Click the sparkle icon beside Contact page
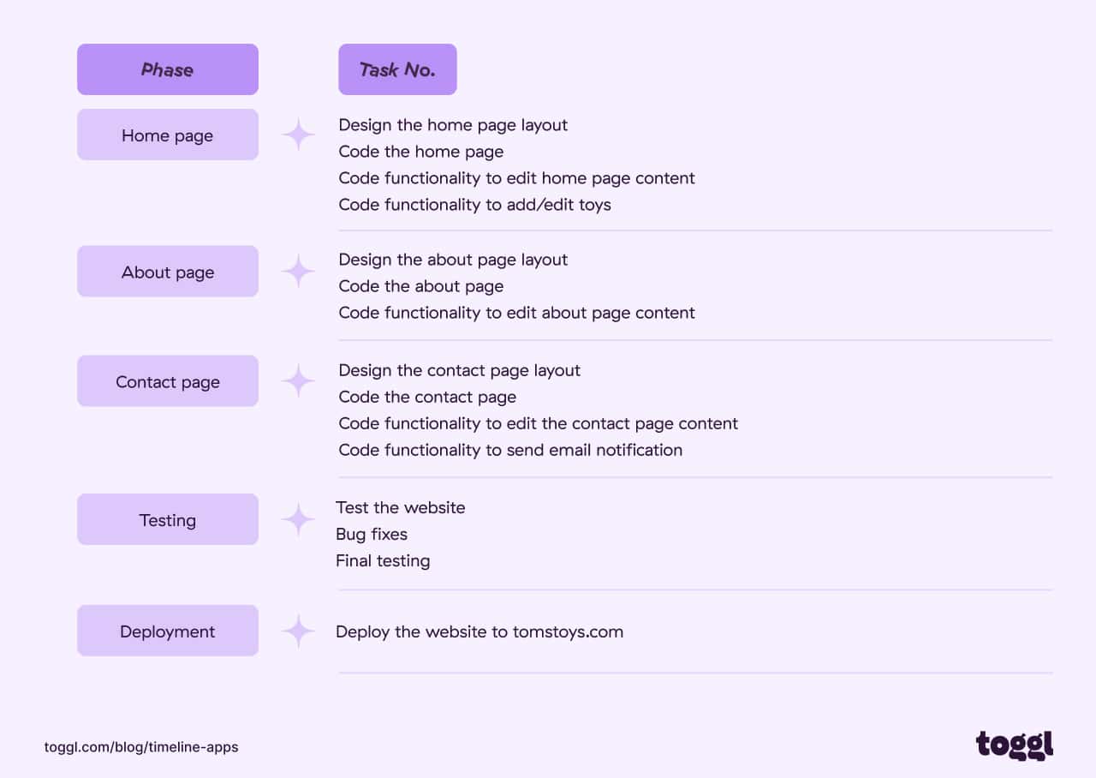The image size is (1096, 778). (299, 381)
